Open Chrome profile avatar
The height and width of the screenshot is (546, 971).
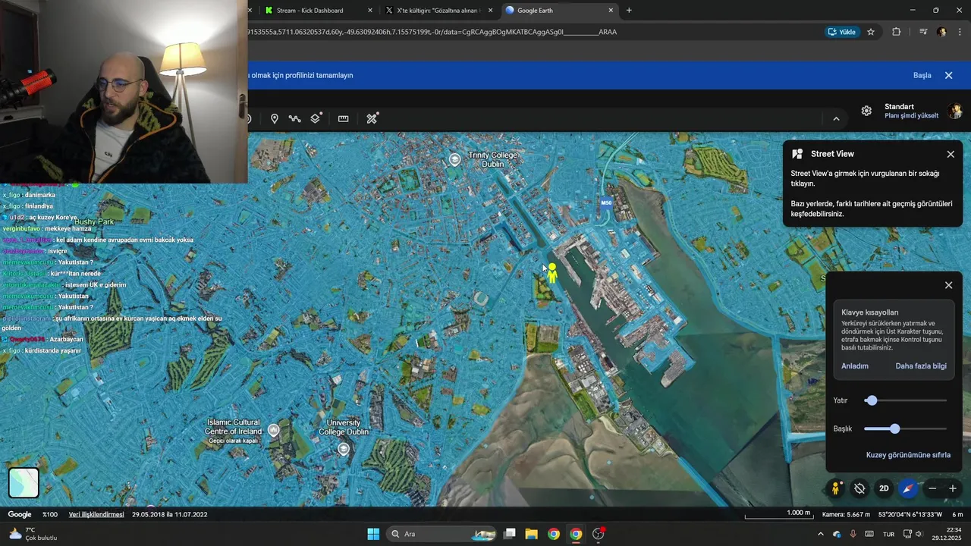pos(941,32)
